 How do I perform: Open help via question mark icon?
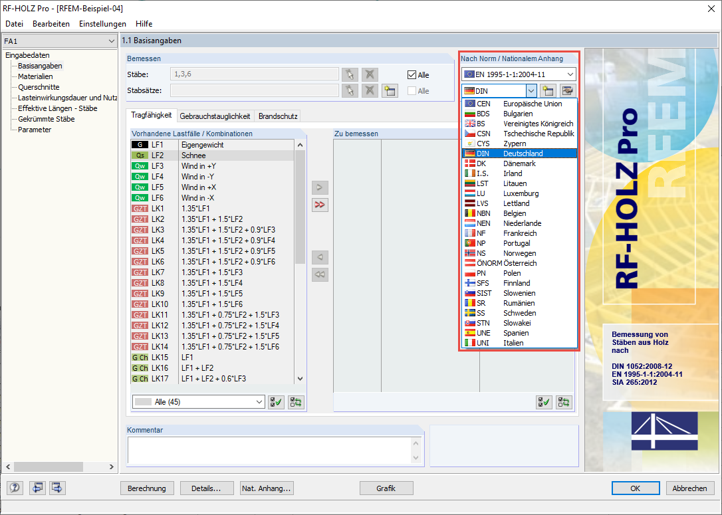coord(15,488)
